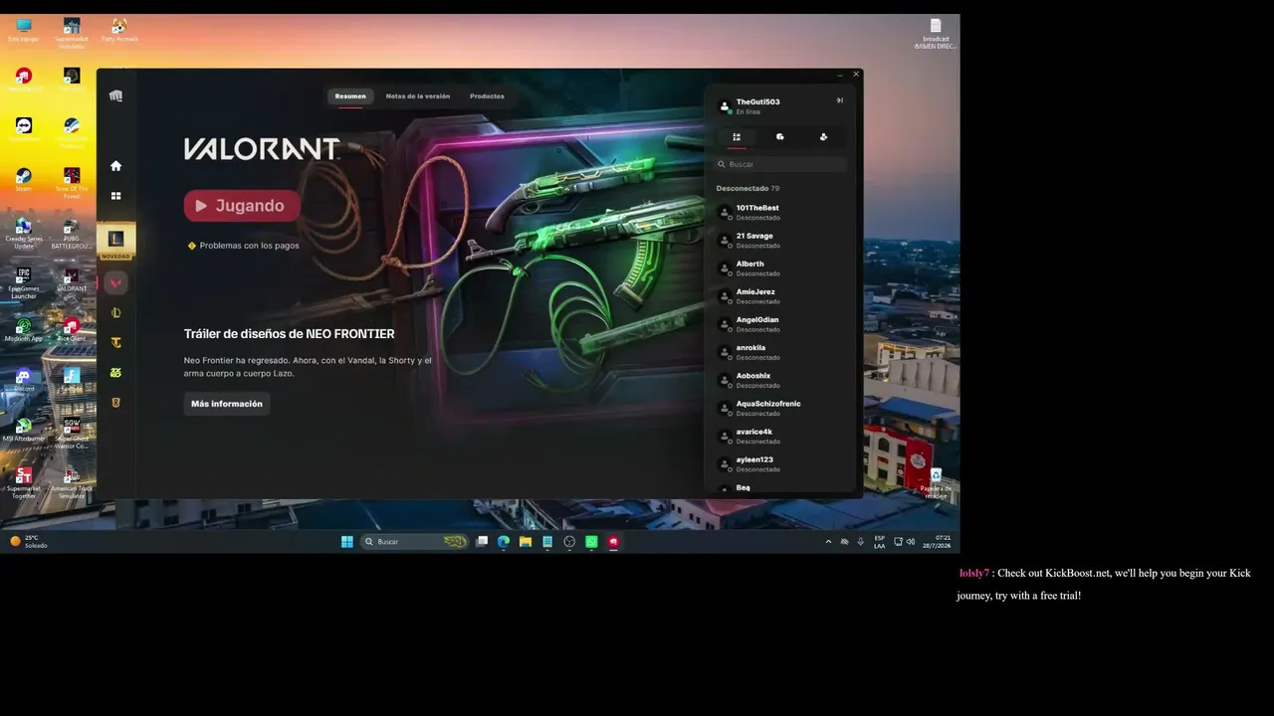Select PUBG BATTLEGROUNDS desktop shortcut
Screen dimensions: 1274x716
(72, 233)
